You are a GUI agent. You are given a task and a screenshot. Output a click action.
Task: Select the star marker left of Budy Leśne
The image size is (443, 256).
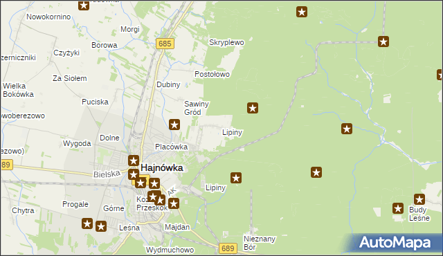pos(398,208)
